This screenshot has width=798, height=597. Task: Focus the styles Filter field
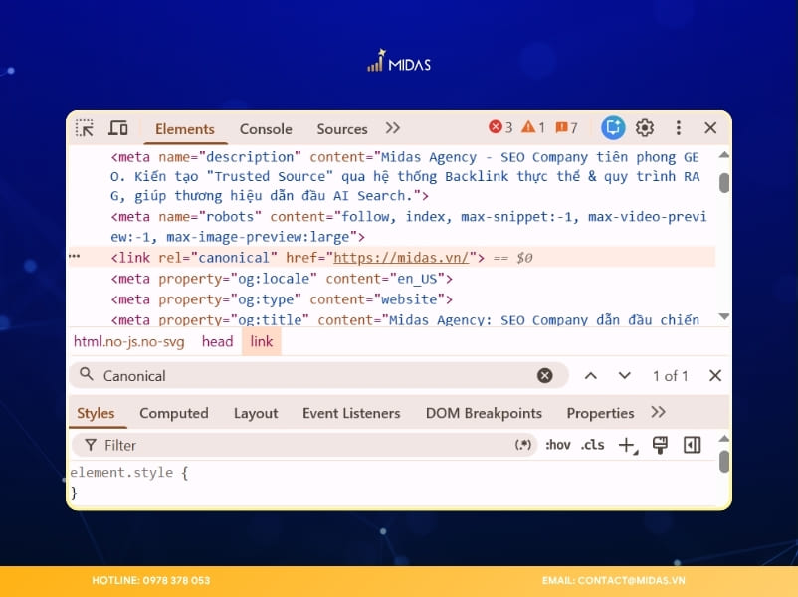(303, 446)
